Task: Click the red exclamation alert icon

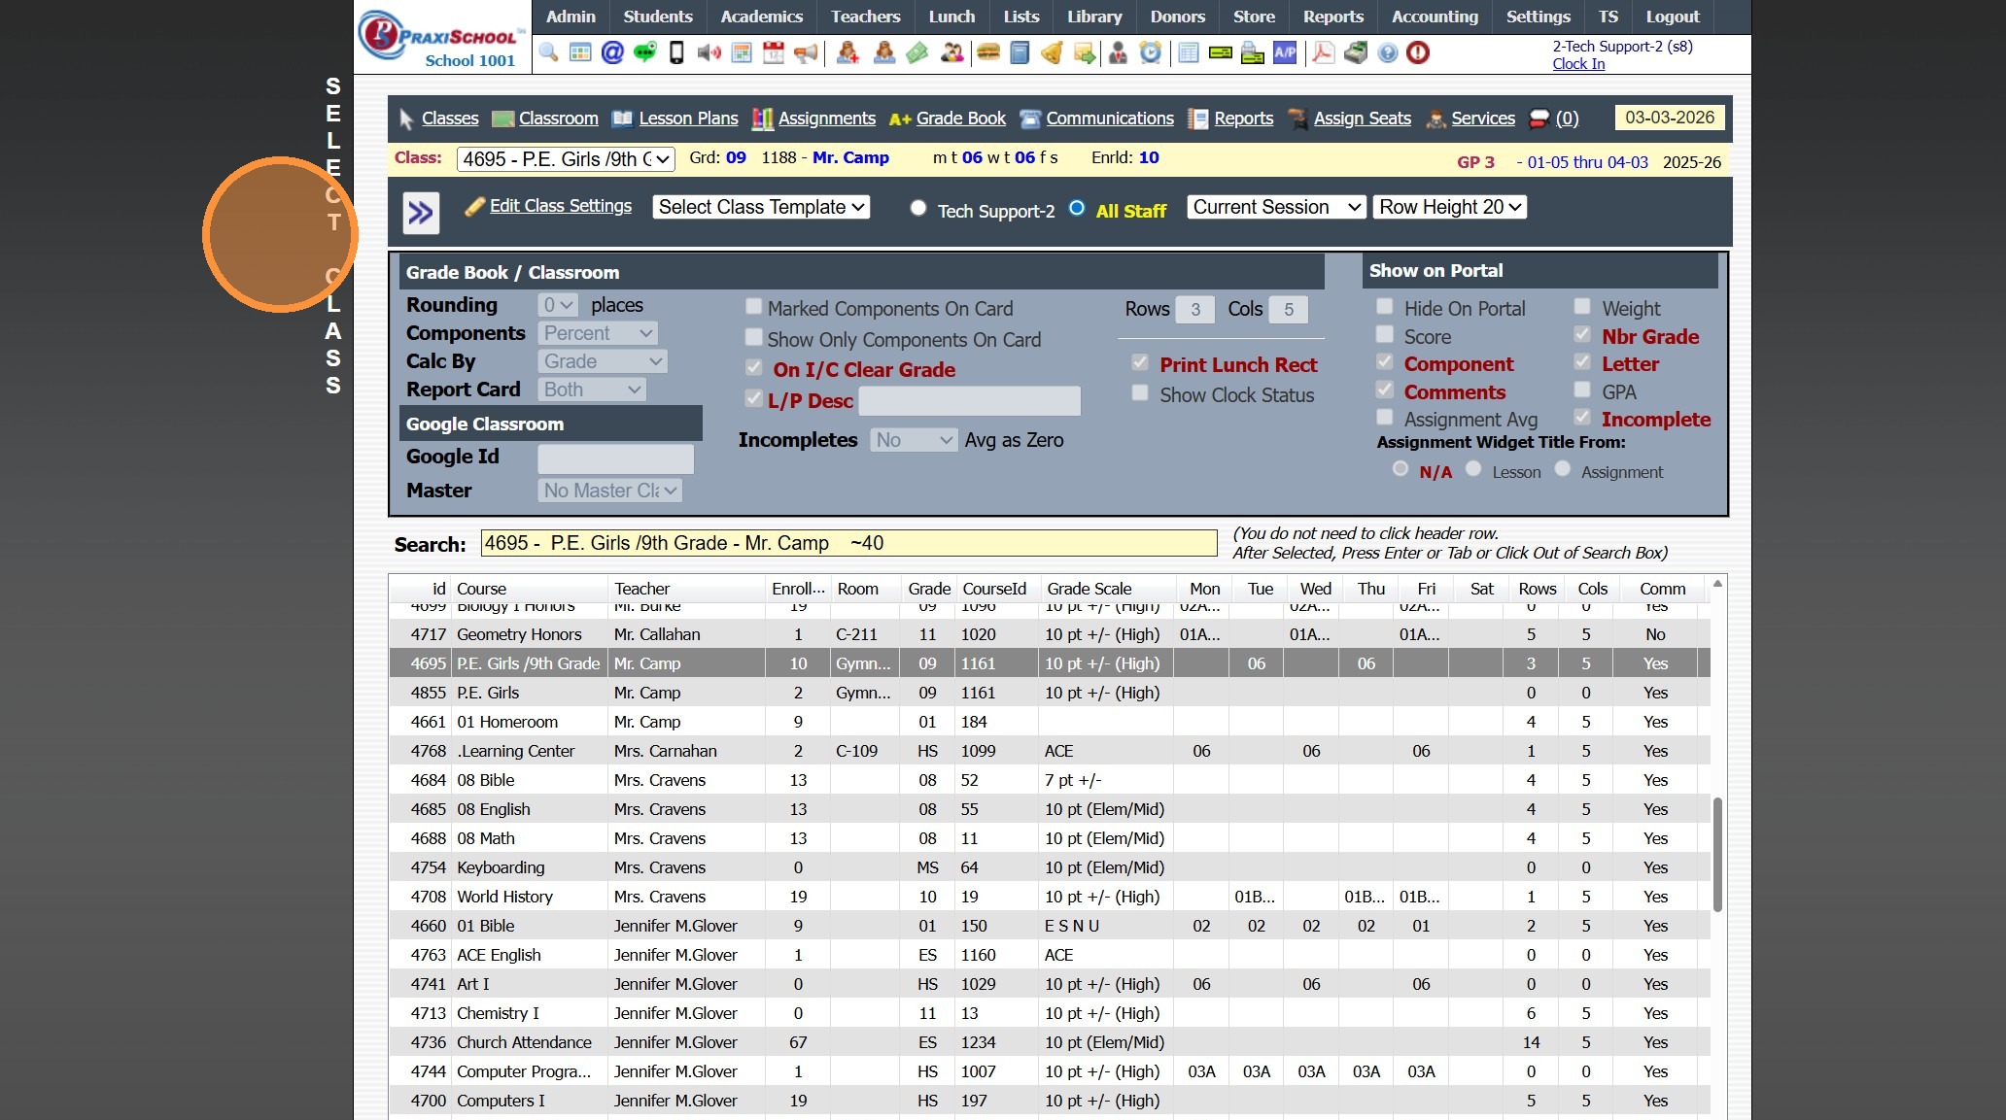Action: point(1418,52)
